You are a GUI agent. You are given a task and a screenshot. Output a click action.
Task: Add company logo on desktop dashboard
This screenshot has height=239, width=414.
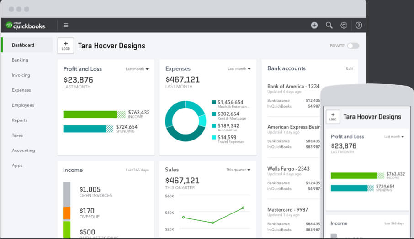pos(65,46)
